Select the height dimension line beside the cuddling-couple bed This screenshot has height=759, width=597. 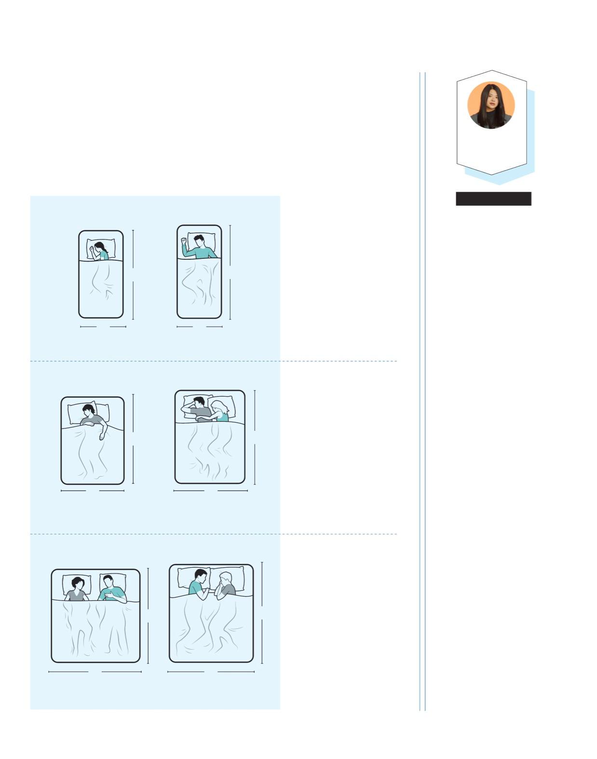(255, 437)
